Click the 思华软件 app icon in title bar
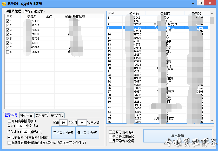Screen dimensions: 218x151 coord(4,4)
